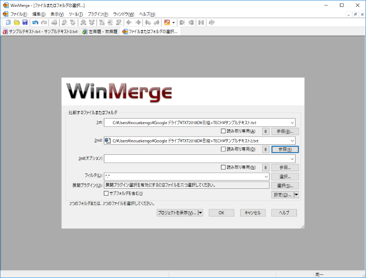366x278 pixels.
Task: Click the キャンセル button
Action: click(x=253, y=213)
